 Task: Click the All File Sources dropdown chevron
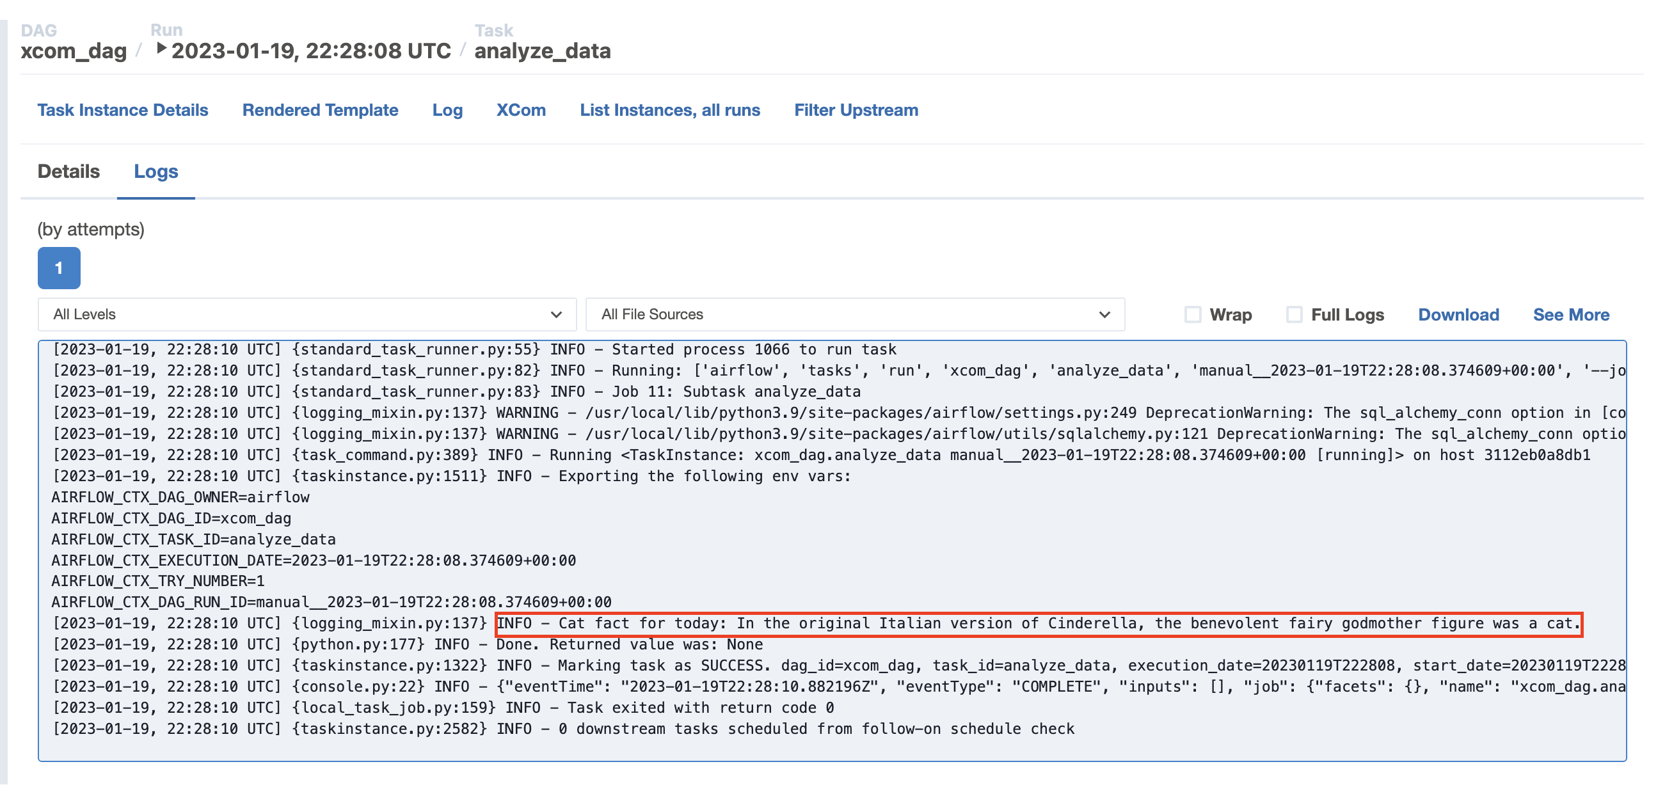(x=1104, y=315)
